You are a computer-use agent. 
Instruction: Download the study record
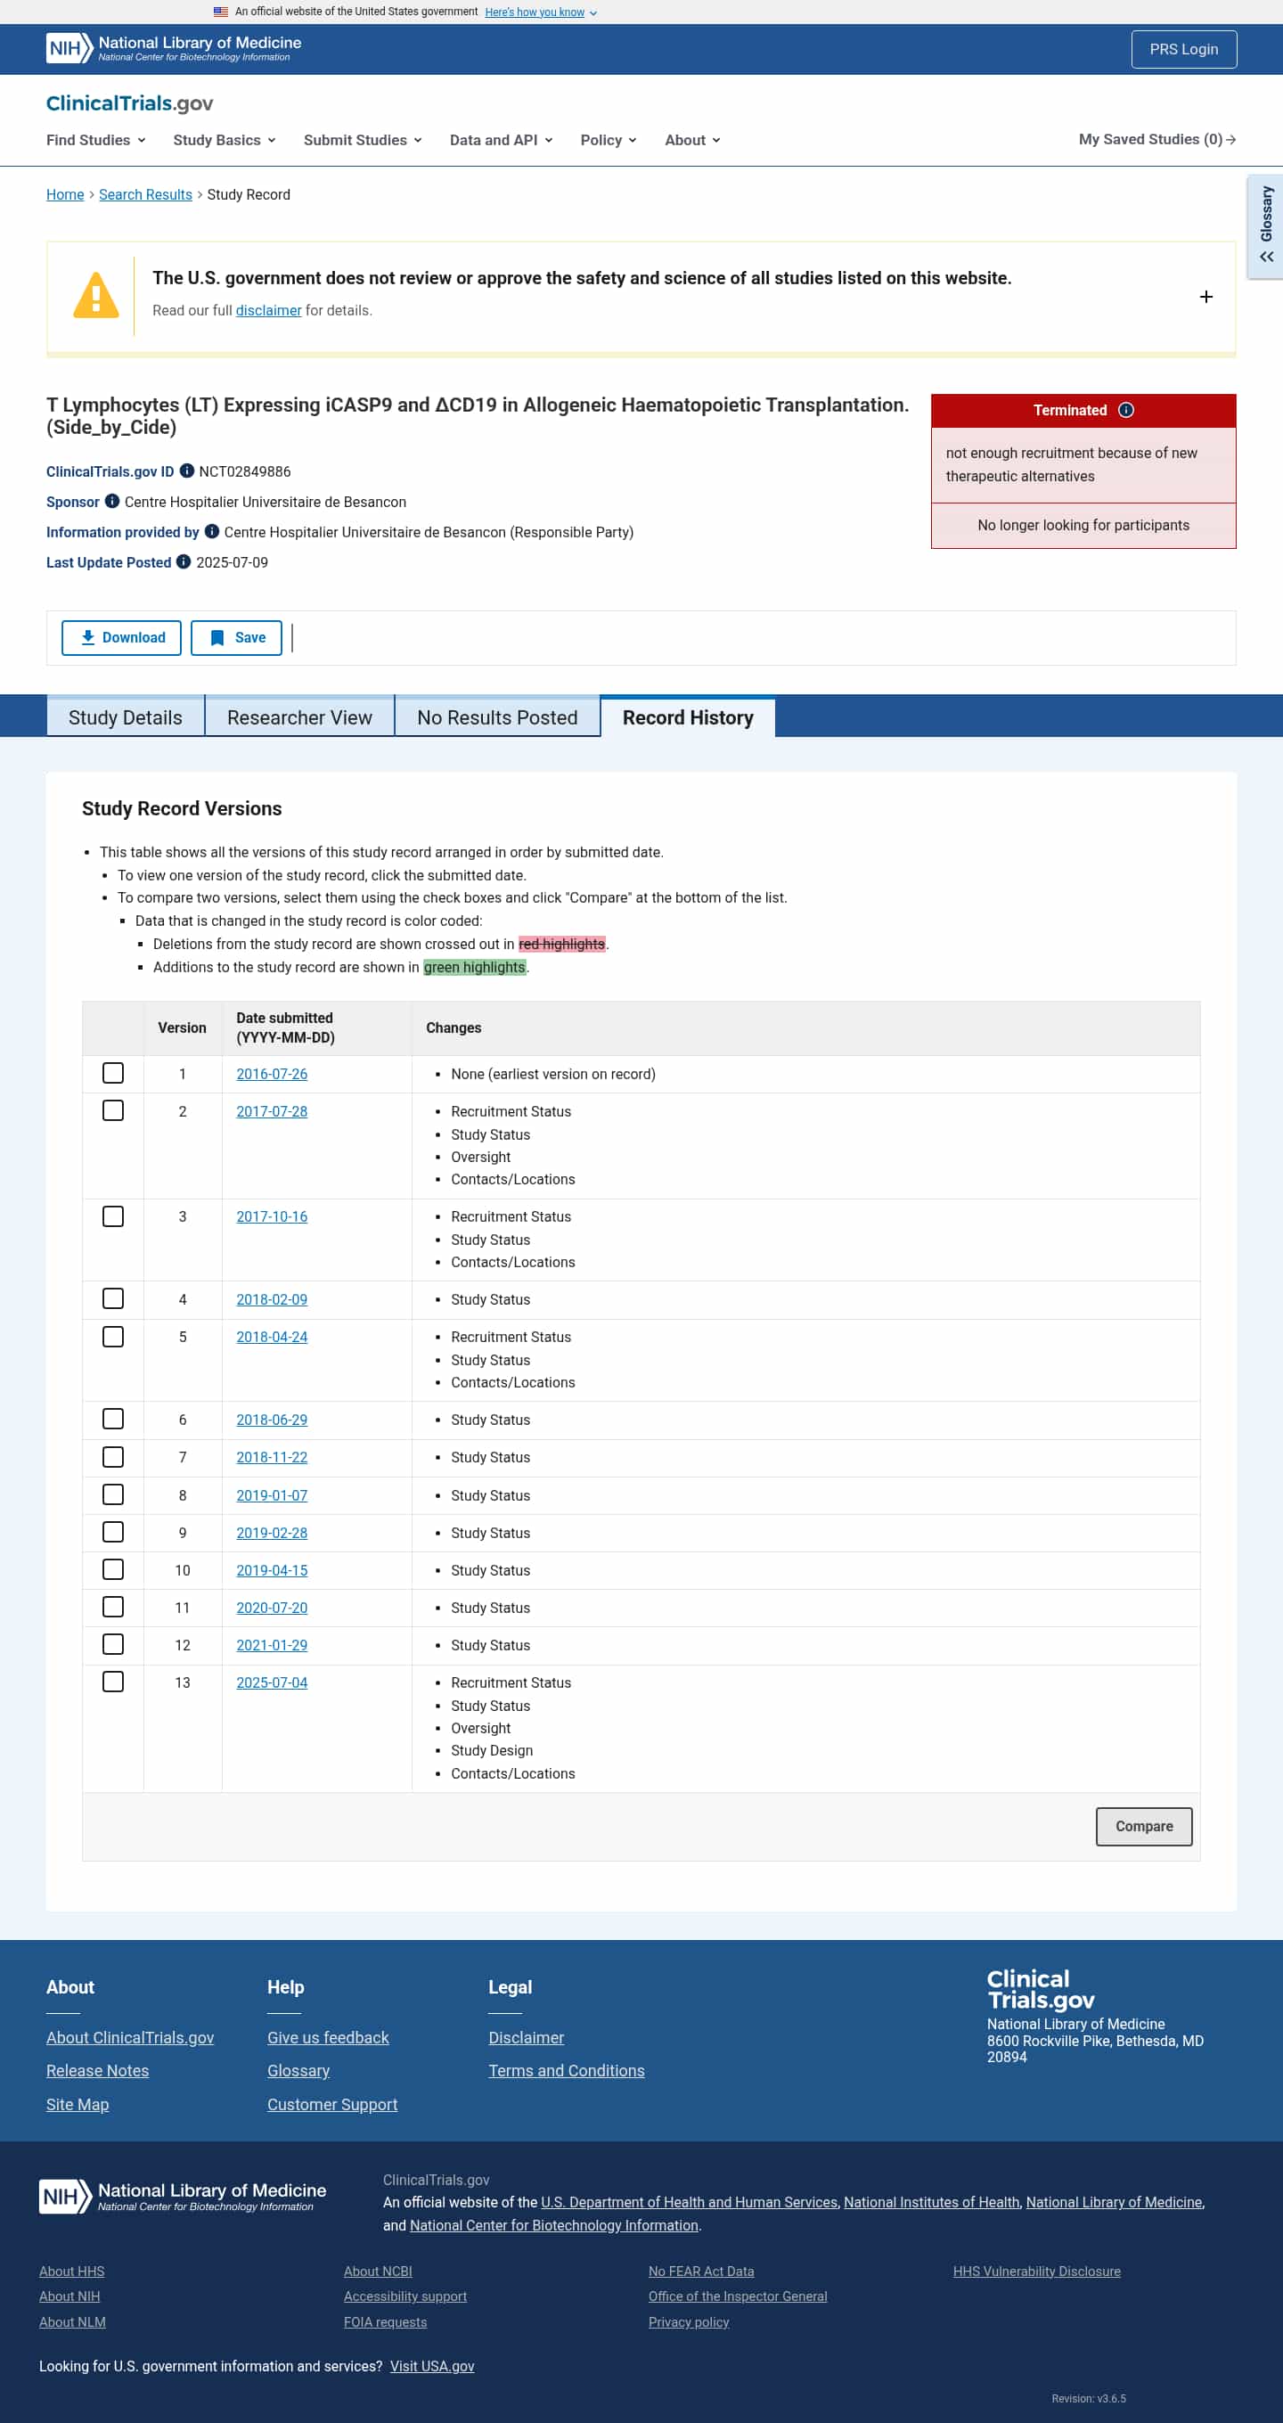[x=121, y=638]
